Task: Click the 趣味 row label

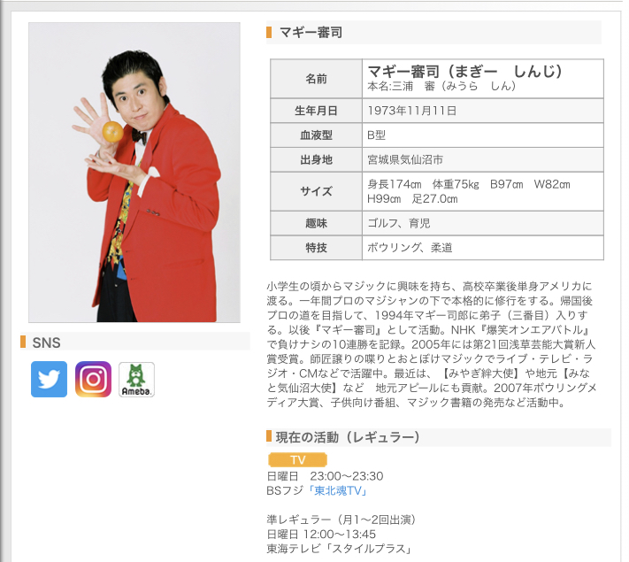Action: (316, 223)
